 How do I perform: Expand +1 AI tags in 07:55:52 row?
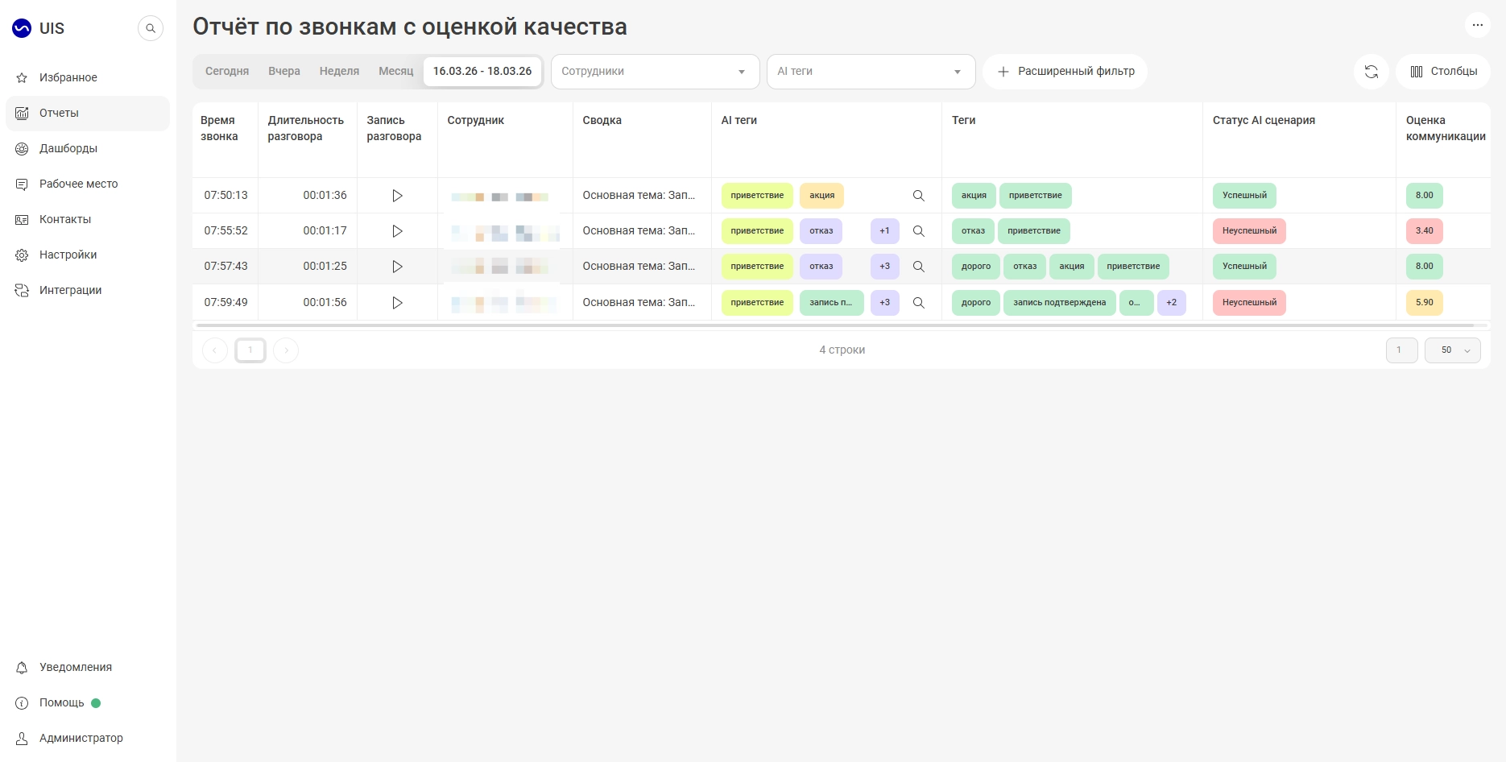(885, 231)
